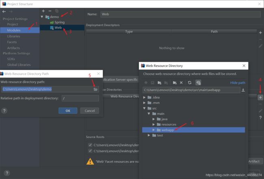The image size is (264, 179).
Task: Browse for folder in directory path field
Action: click(95, 89)
